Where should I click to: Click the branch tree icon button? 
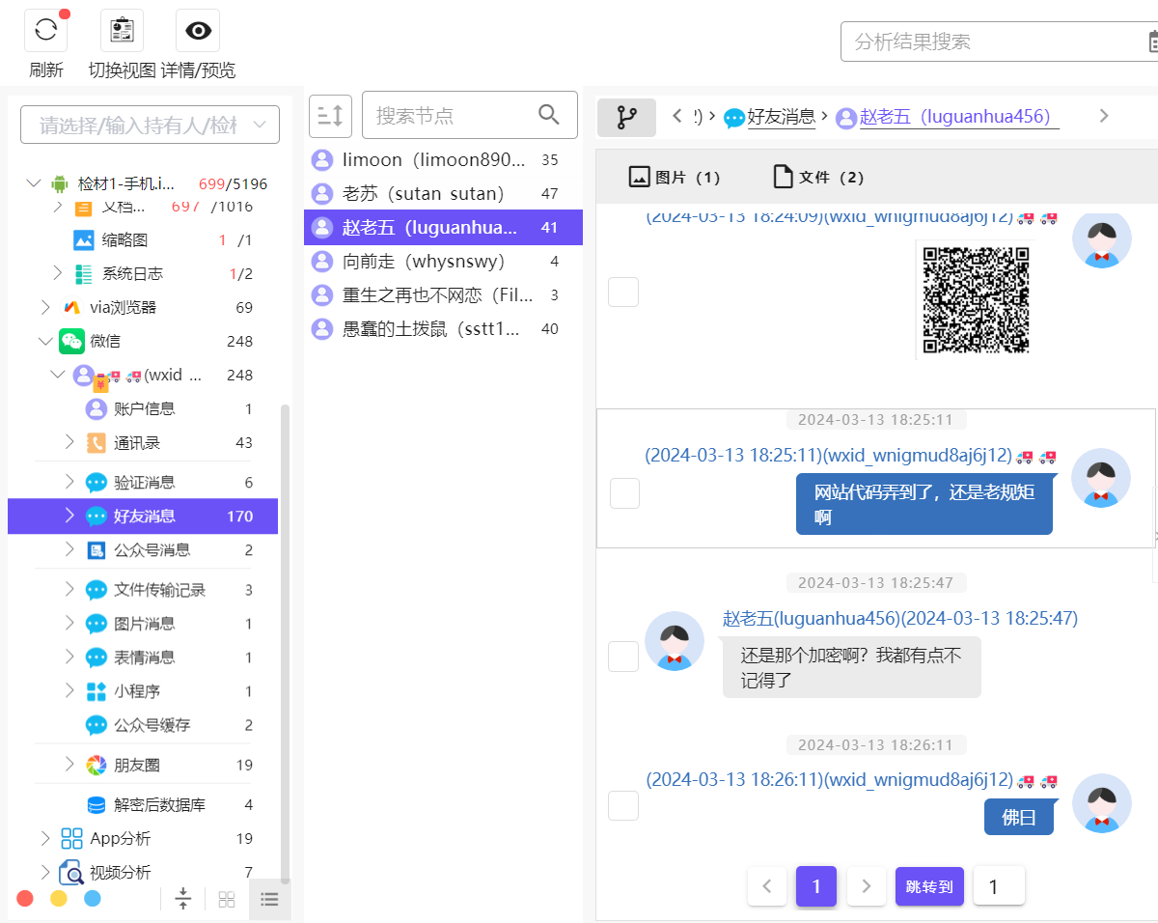pos(626,118)
